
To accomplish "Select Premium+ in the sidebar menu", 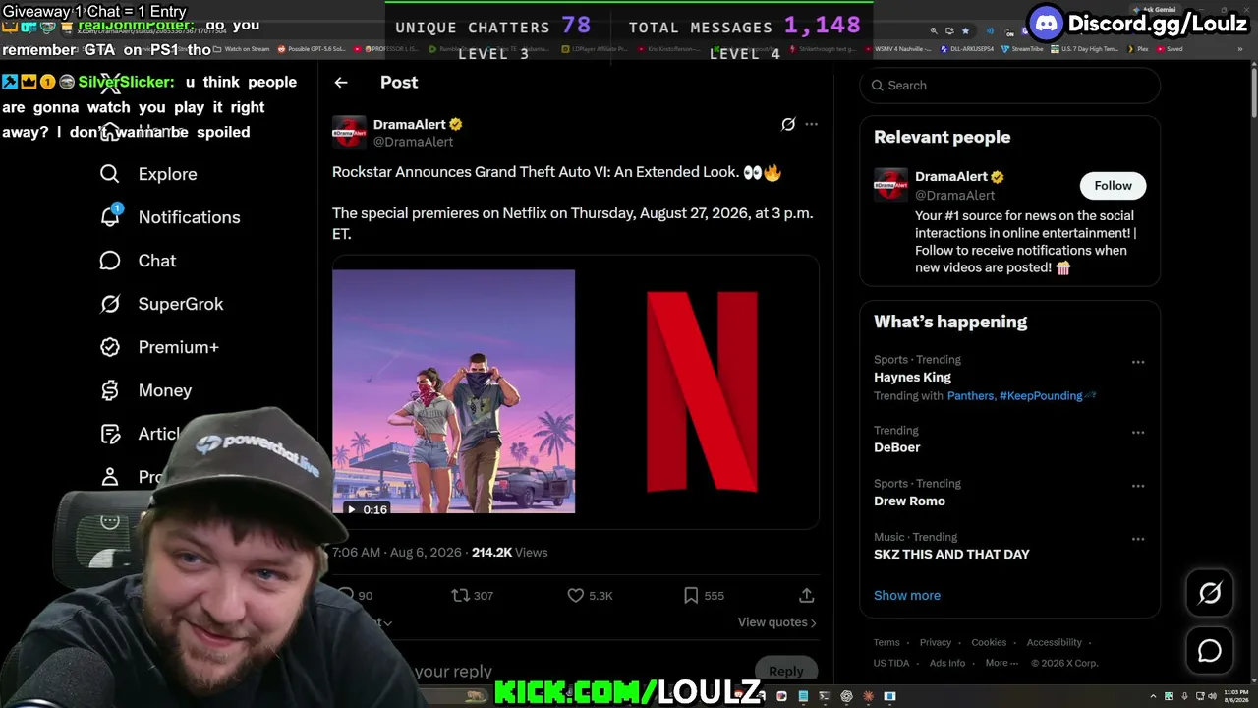I will pos(179,347).
